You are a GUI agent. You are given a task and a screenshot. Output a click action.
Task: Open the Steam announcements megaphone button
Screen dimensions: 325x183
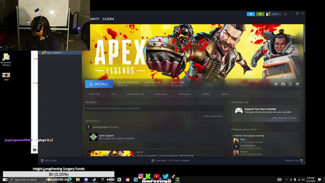(x=251, y=14)
